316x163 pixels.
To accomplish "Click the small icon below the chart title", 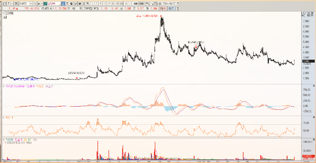I will click(5, 17).
